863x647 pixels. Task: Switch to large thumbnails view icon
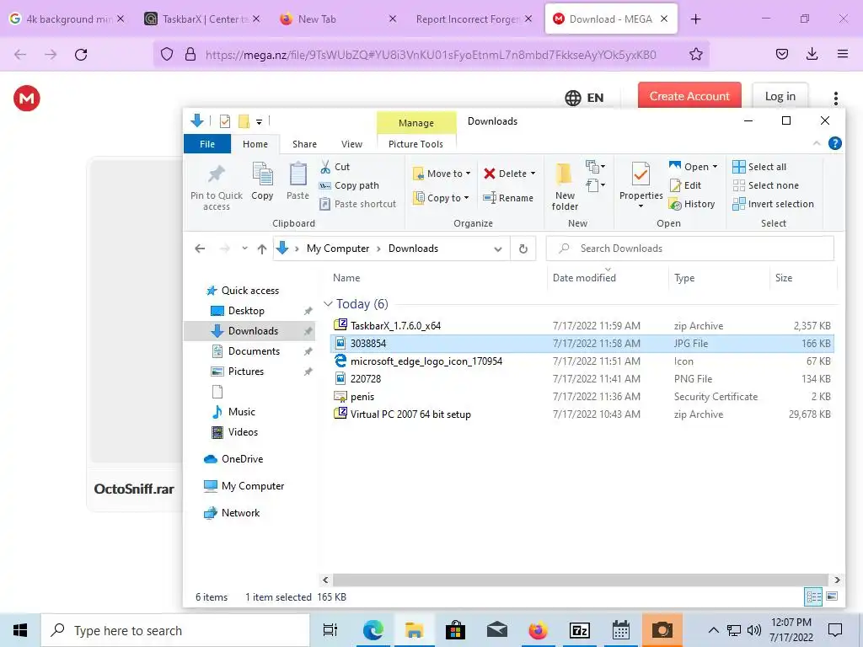[832, 596]
